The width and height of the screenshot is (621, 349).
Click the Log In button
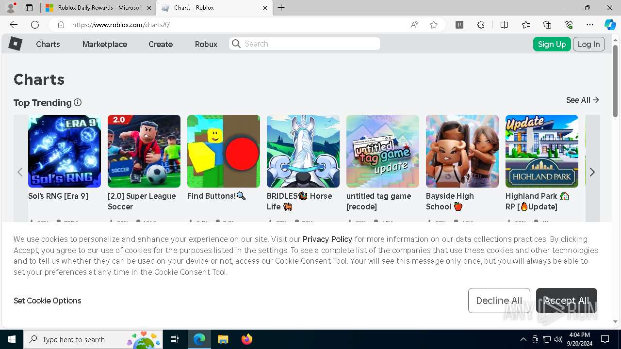click(x=589, y=44)
